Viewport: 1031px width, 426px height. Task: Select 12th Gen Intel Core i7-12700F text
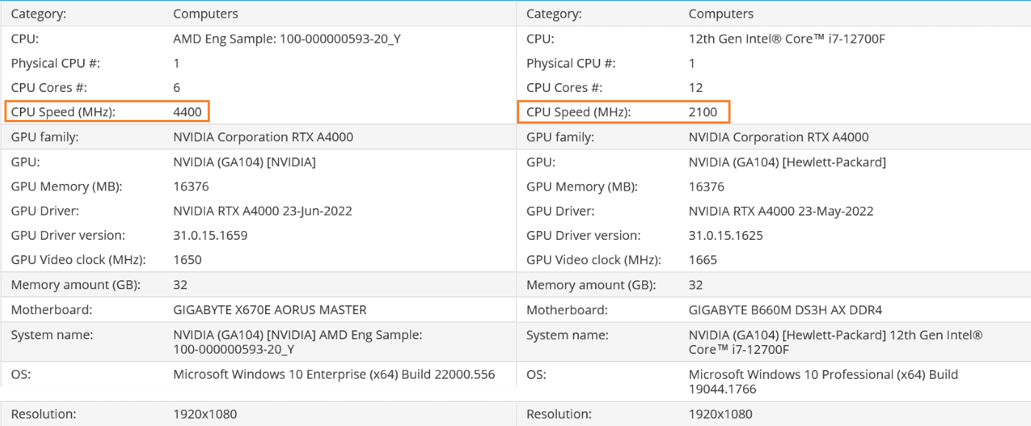(787, 38)
